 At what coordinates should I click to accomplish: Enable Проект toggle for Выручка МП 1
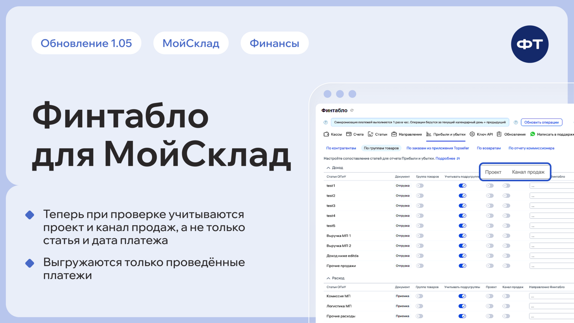(x=490, y=236)
